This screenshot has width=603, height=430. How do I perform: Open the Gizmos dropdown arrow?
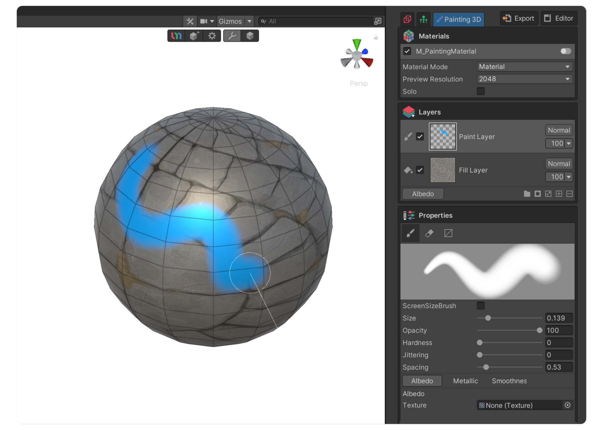click(249, 21)
